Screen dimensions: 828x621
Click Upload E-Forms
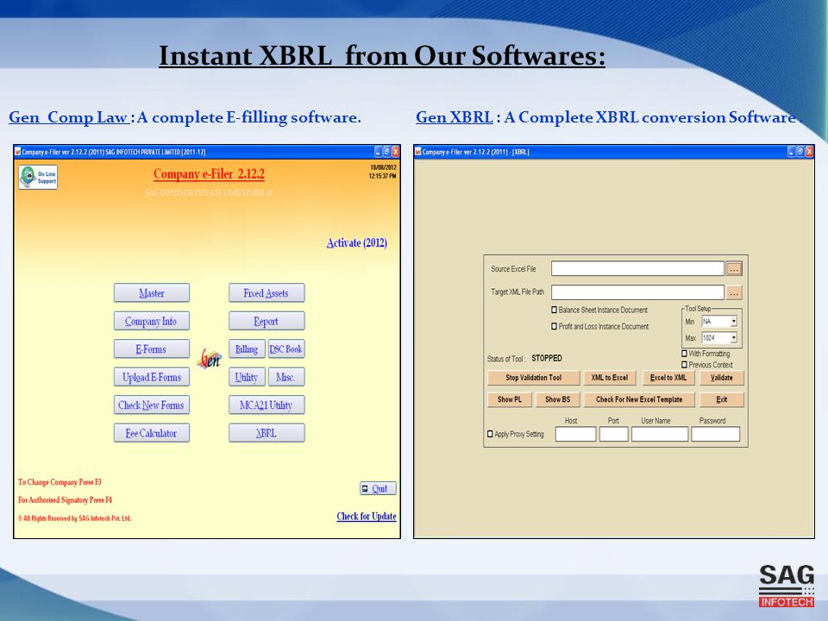(152, 377)
